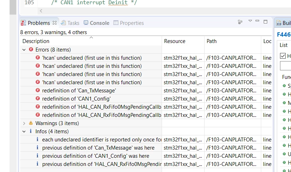Toggle the checkbox in the List panel
This screenshot has width=291, height=172.
tap(282, 56)
